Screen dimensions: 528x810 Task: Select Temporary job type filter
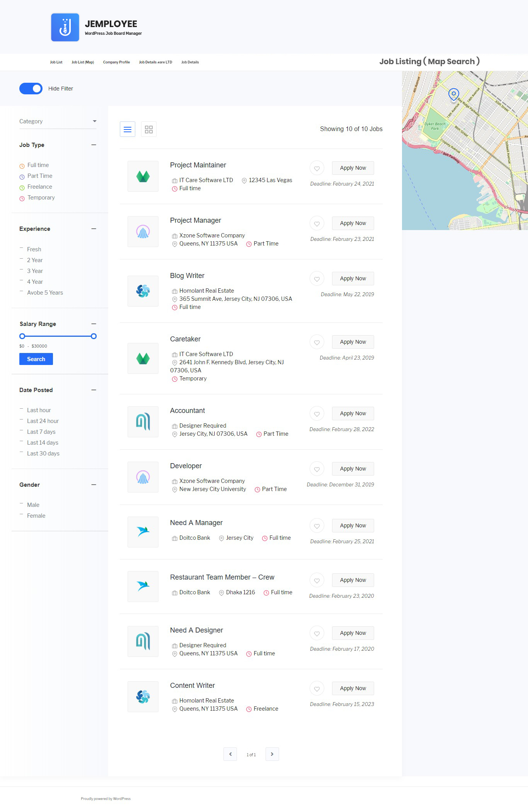click(x=37, y=198)
